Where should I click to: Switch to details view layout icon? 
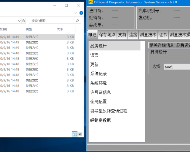[75, 134]
